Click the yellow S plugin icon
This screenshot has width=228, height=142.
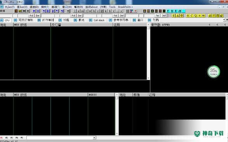(174, 15)
